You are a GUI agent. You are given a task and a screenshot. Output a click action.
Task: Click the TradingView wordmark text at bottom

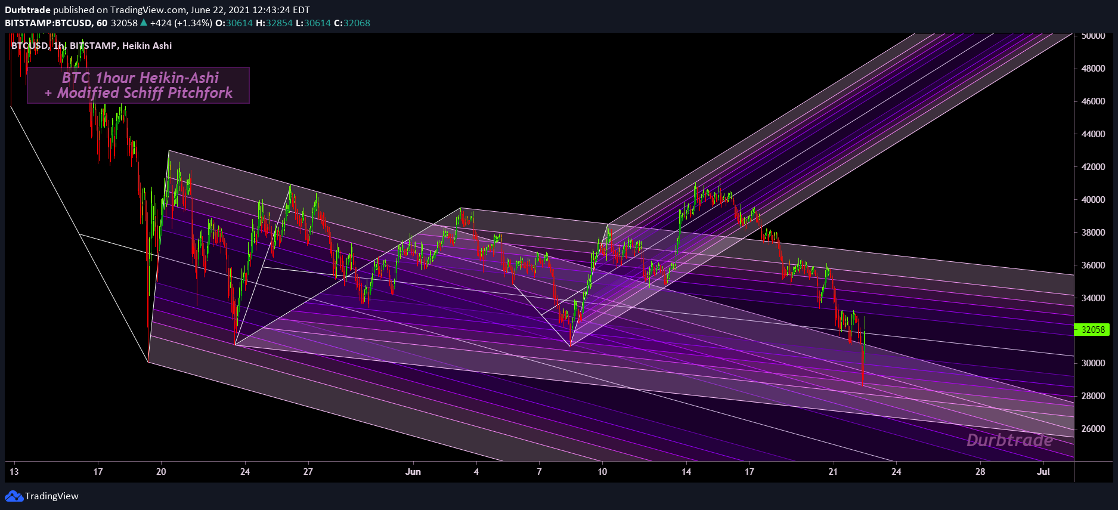pyautogui.click(x=52, y=496)
